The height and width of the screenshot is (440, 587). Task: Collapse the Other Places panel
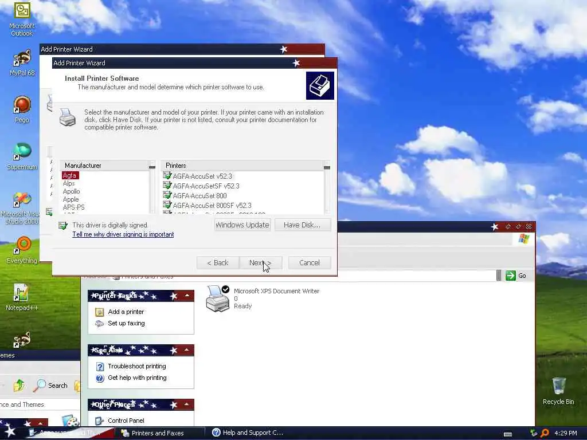187,404
